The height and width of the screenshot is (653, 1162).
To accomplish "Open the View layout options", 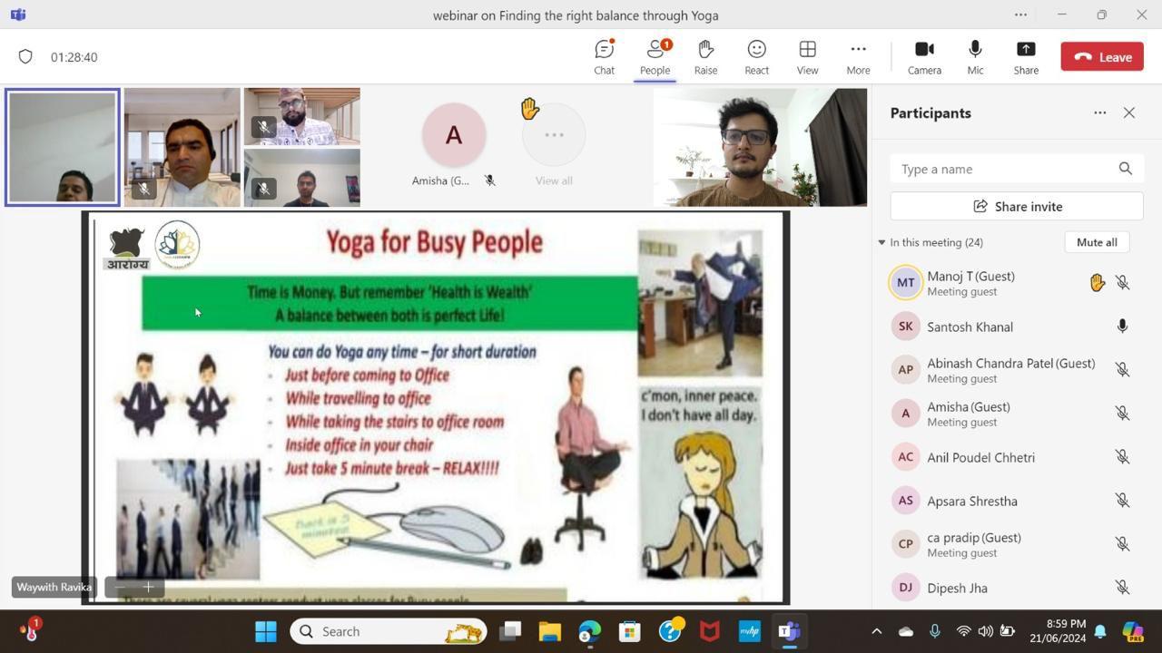I will pos(807,57).
